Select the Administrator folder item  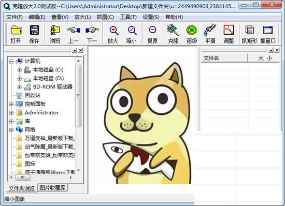pyautogui.click(x=41, y=112)
